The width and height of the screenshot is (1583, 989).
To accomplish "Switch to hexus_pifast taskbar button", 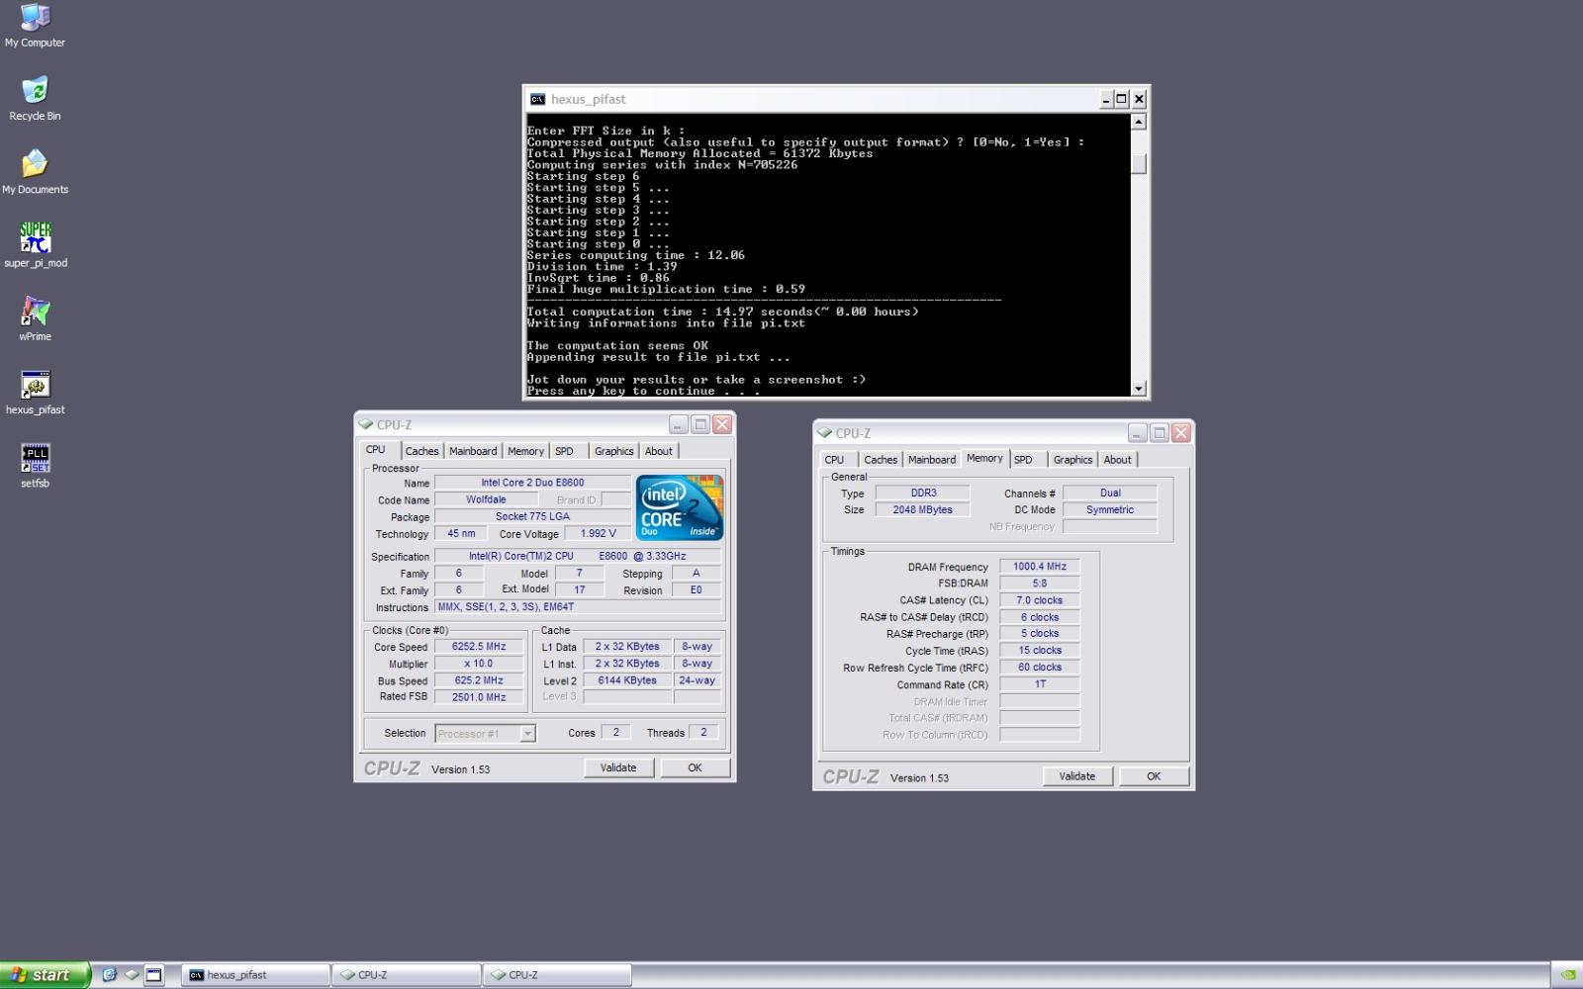I will [256, 974].
